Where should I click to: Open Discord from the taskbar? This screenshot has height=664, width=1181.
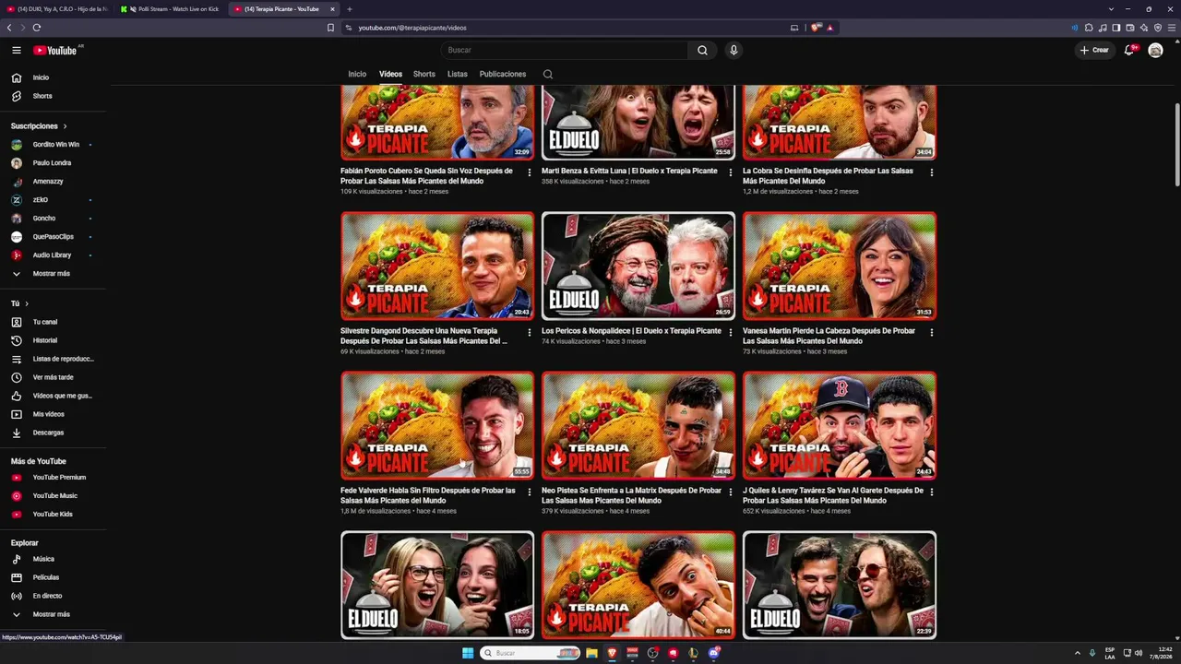coord(714,653)
